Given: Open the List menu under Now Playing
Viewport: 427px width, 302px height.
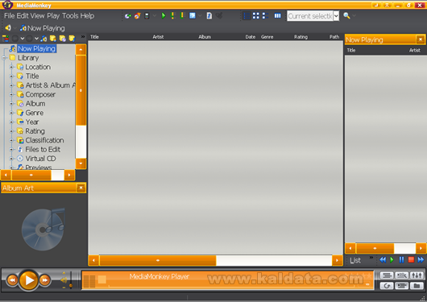Looking at the screenshot, I should [355, 261].
